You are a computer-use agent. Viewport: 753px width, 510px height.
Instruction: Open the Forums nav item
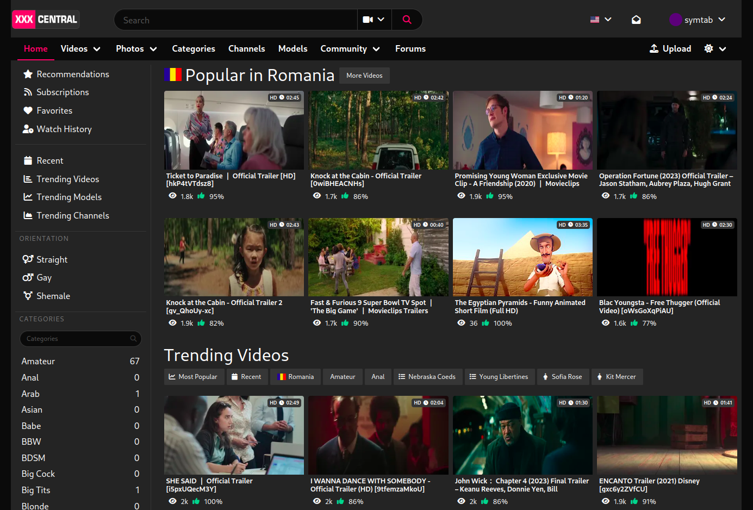pos(410,49)
